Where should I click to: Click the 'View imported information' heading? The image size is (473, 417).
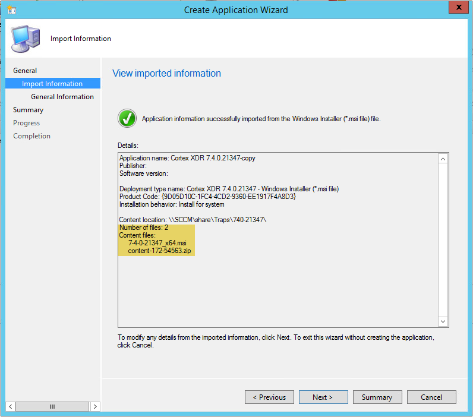click(x=166, y=73)
